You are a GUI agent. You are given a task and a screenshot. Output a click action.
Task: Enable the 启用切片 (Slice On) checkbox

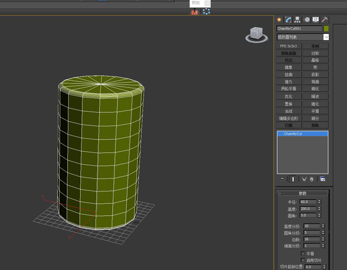303,260
